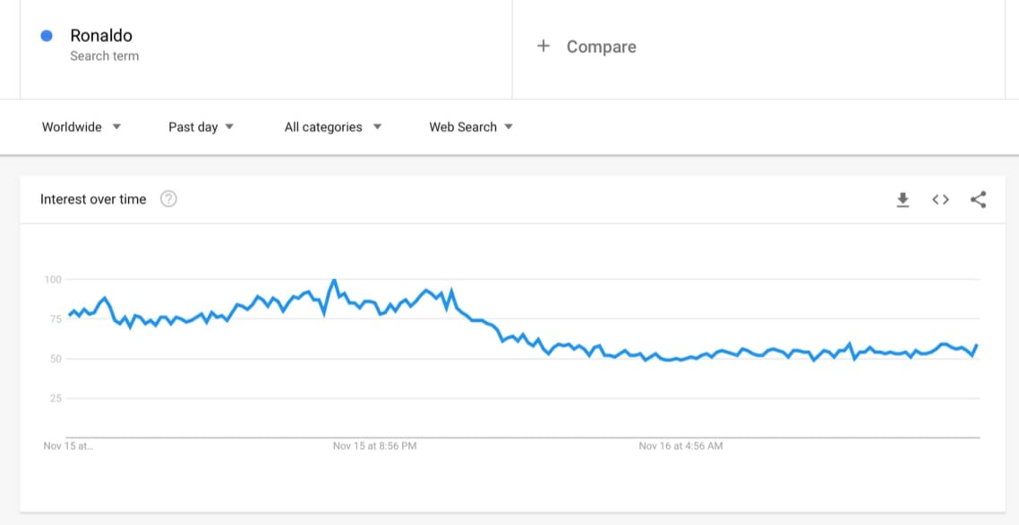
Task: Click the Nov 15 at 8:56 PM axis label
Action: [x=374, y=445]
